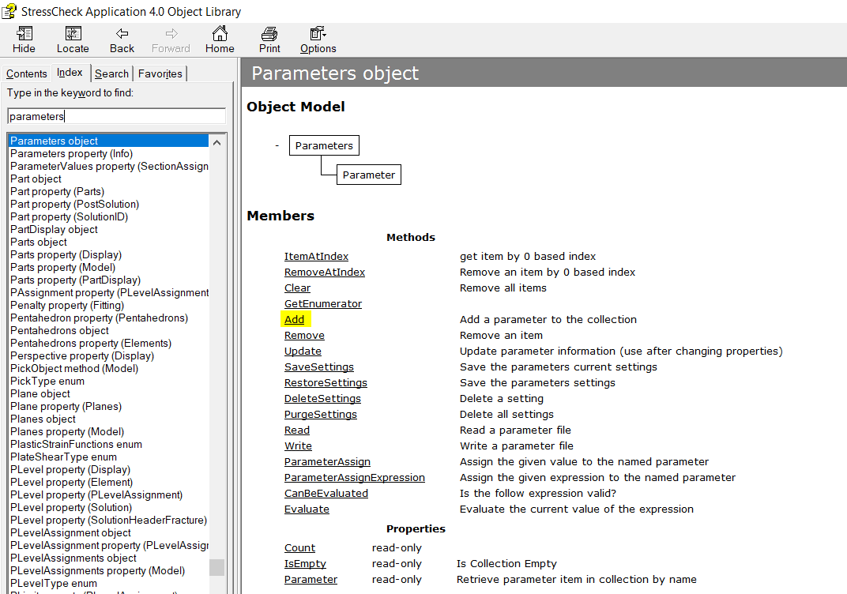Open the Add method link
The image size is (847, 594).
[293, 319]
